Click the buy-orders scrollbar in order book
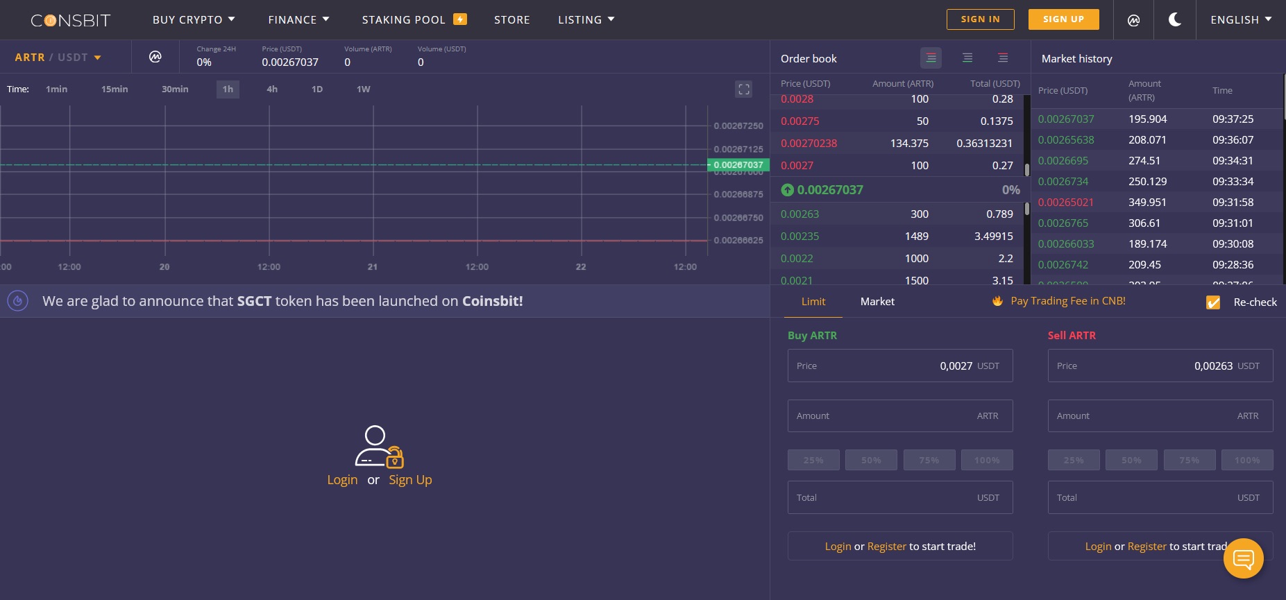 (1027, 208)
